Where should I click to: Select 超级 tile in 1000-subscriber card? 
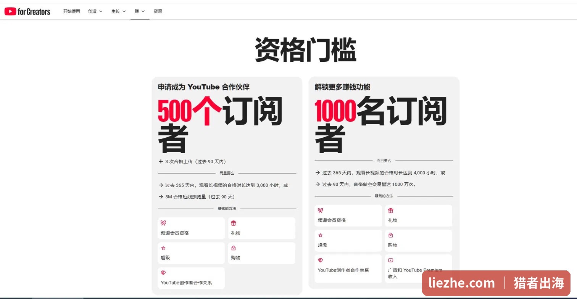[x=348, y=240]
